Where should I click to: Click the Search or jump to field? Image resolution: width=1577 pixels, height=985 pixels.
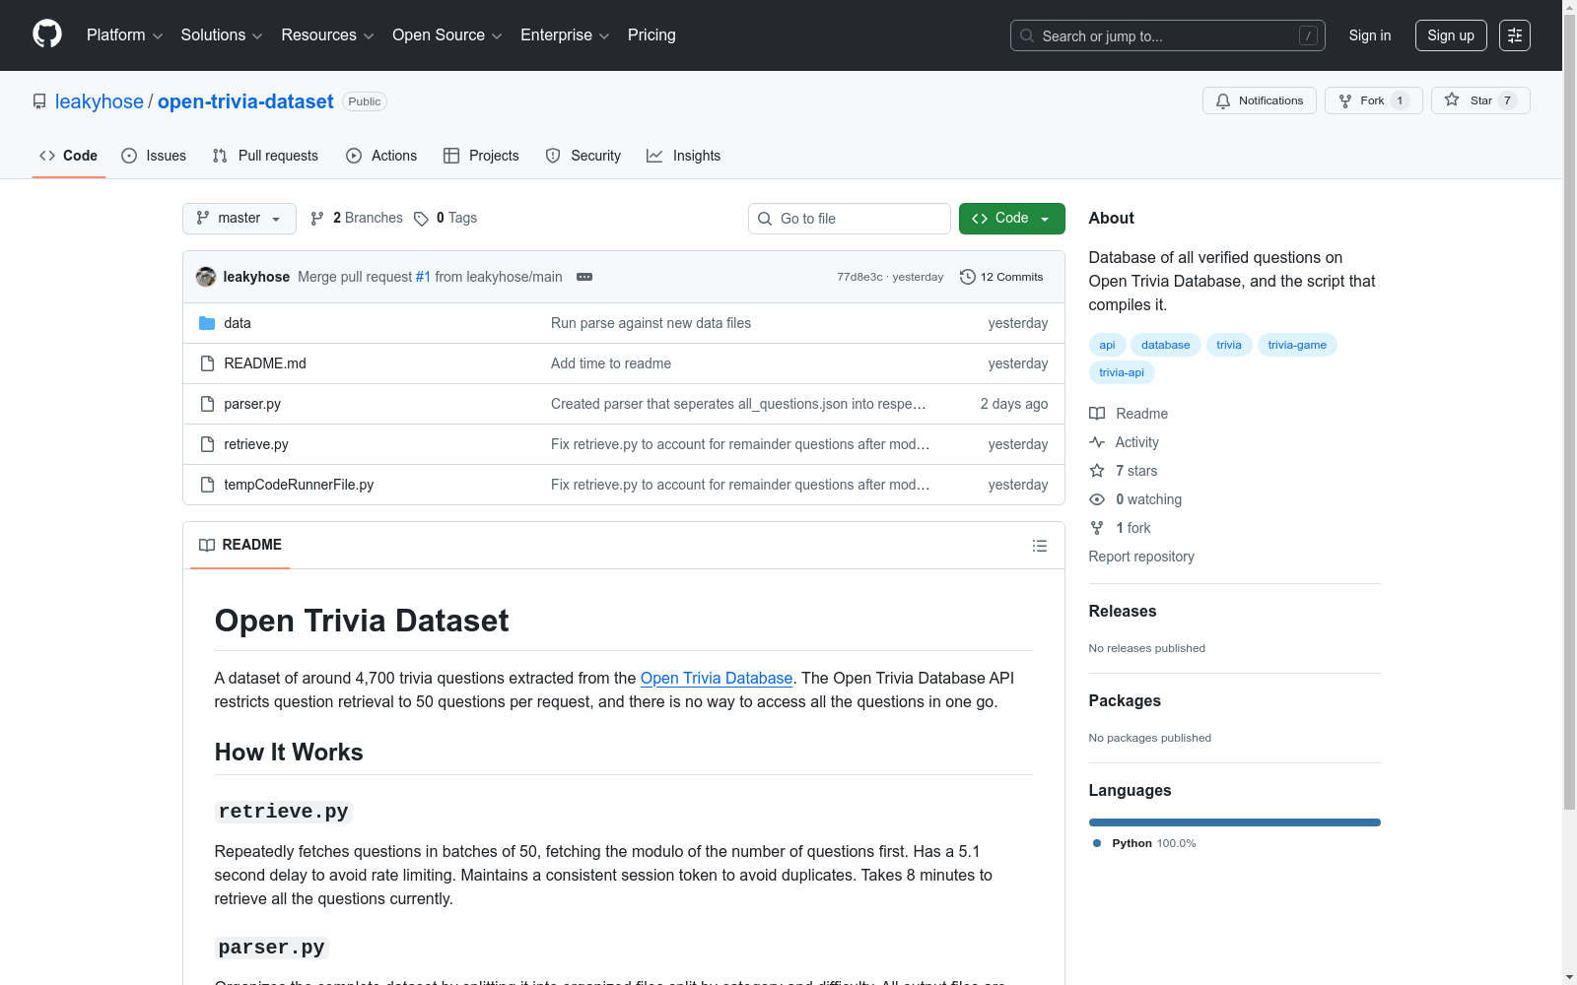(1168, 35)
